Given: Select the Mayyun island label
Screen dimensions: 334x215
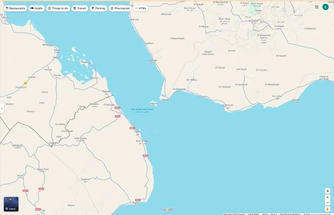Looking at the screenshot, I should (x=154, y=103).
